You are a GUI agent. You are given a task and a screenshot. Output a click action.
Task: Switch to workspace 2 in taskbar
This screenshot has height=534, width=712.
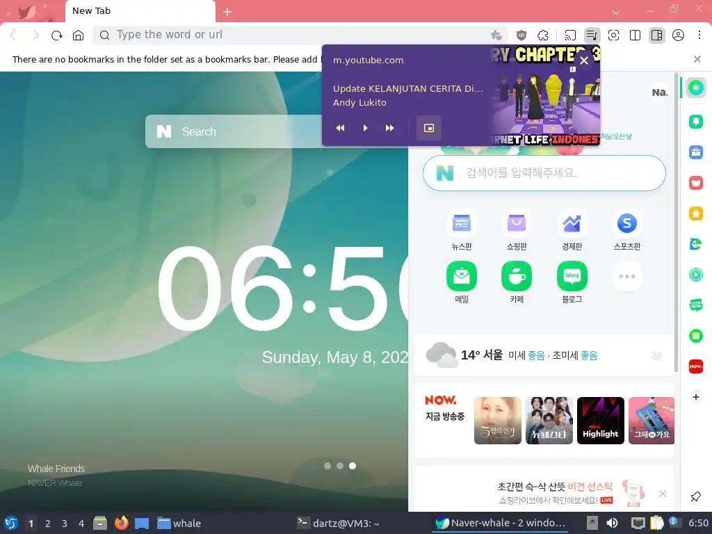click(x=48, y=524)
